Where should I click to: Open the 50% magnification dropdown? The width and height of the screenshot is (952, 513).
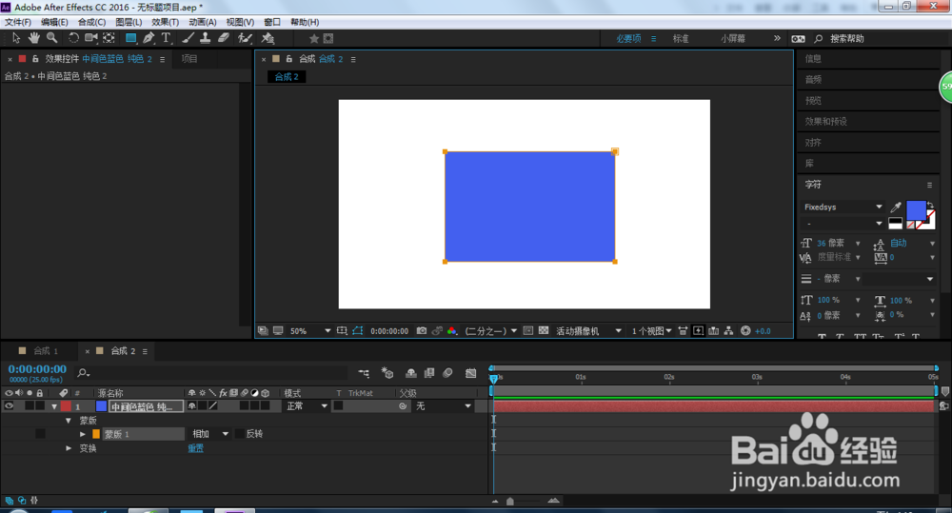tap(310, 331)
